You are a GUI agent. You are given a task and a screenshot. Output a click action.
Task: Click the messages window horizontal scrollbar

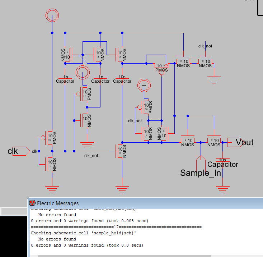click(x=144, y=256)
